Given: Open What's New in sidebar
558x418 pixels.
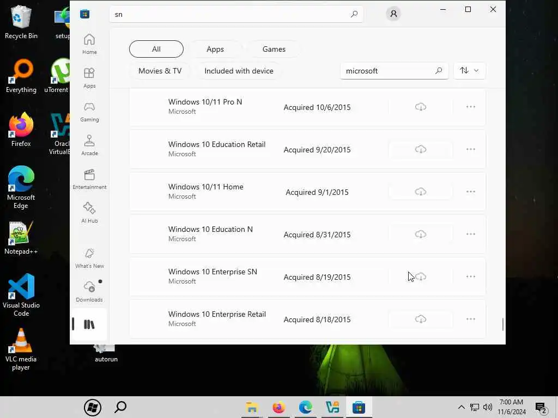Looking at the screenshot, I should 89,258.
